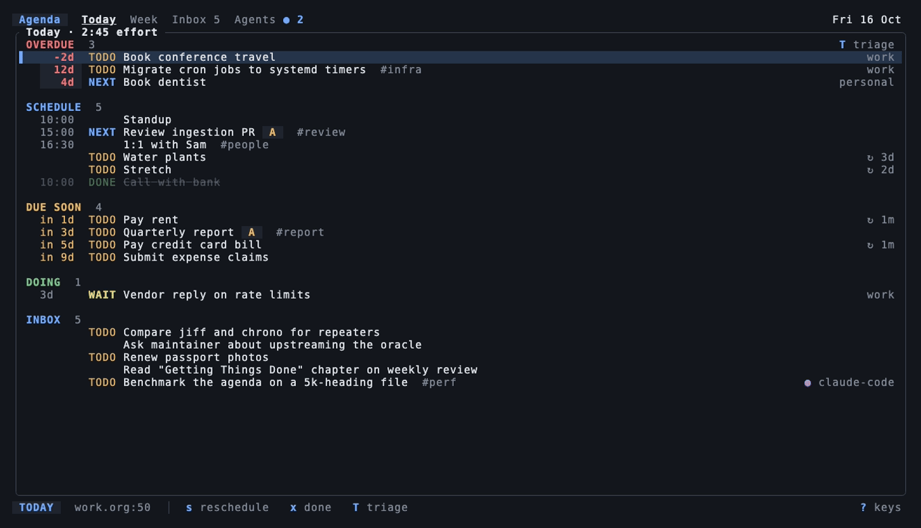Click the priority A badge on Review ingestion PR
921x528 pixels.
272,132
